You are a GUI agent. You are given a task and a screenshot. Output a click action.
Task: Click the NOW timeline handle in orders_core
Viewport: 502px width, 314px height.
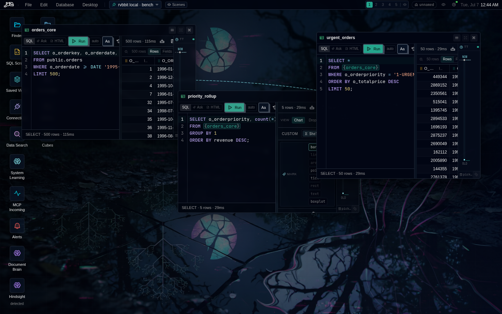[x=180, y=52]
